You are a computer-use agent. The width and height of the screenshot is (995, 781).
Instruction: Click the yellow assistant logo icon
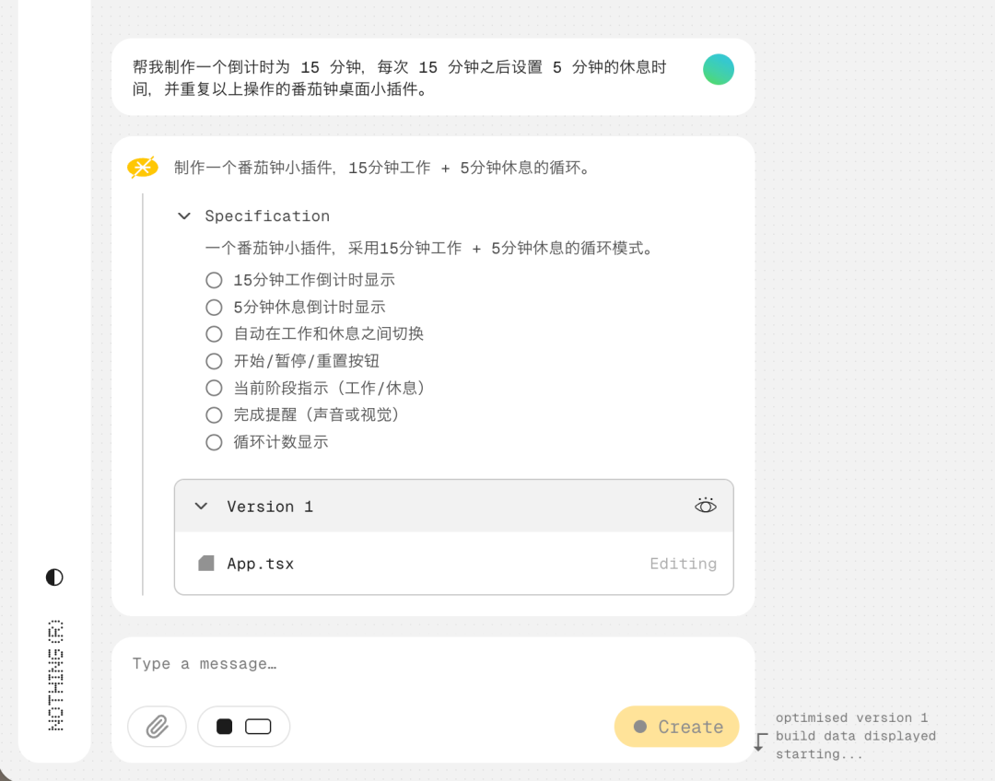[x=143, y=167]
